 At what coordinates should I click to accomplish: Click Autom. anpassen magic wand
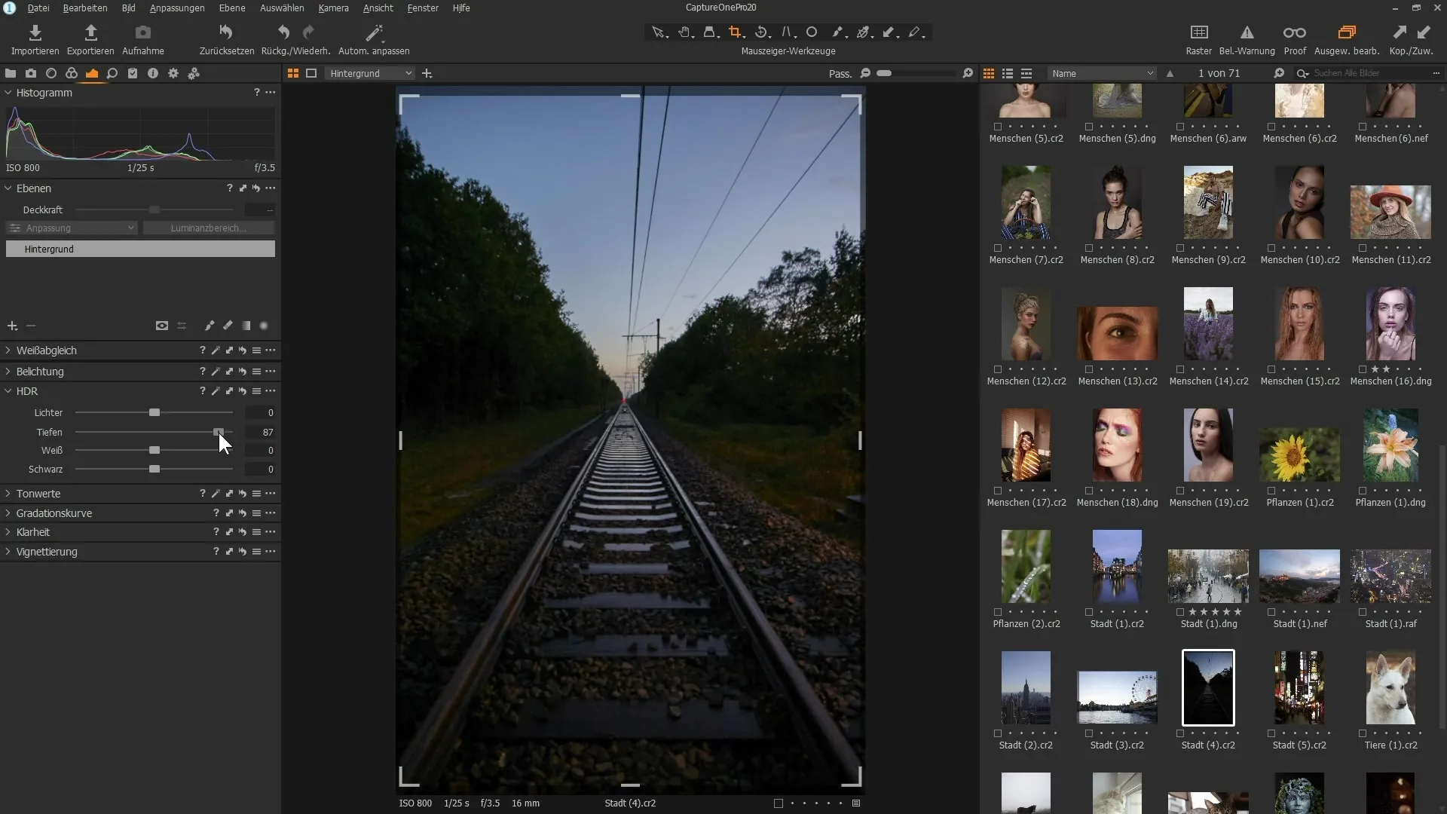[x=374, y=32]
